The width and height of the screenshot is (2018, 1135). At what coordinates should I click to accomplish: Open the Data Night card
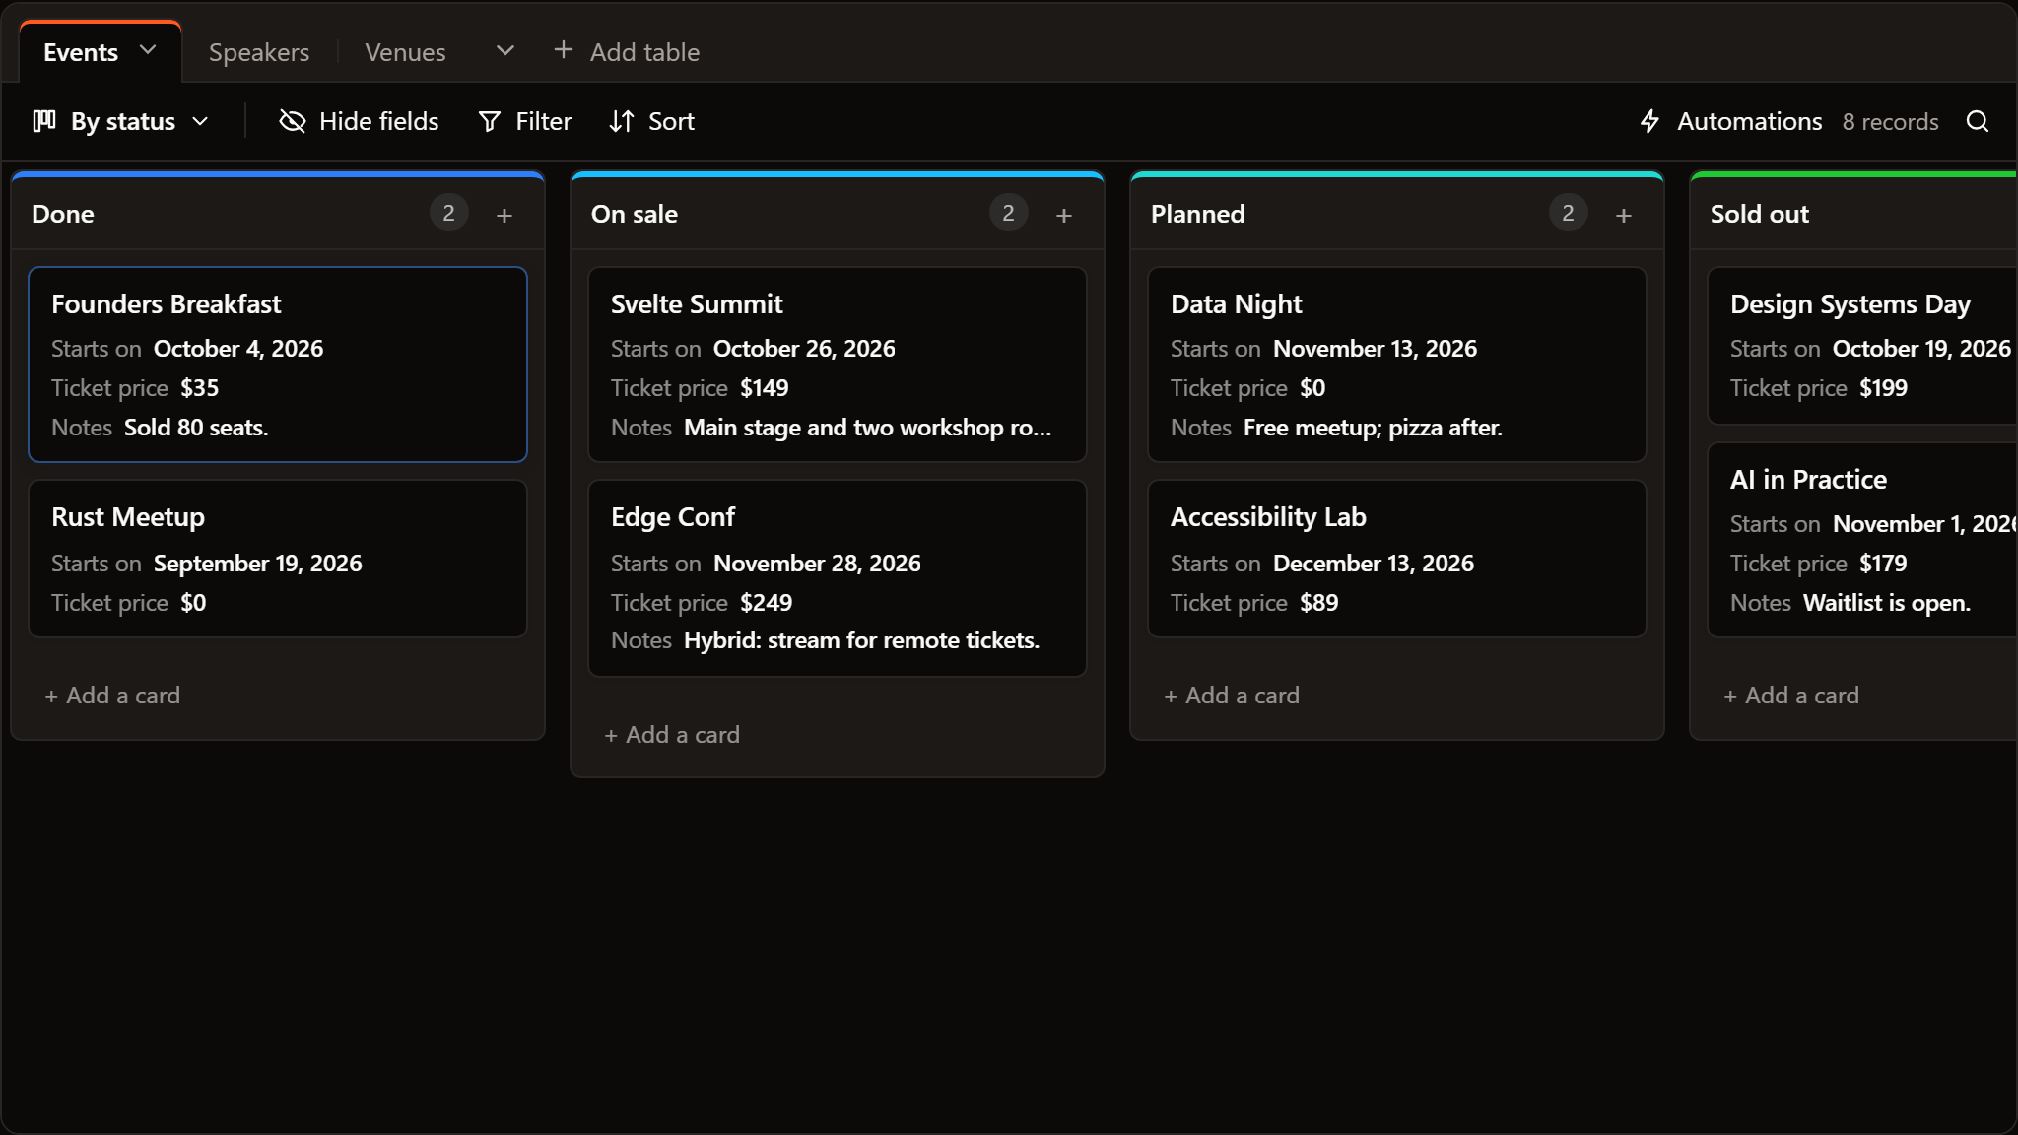coord(1397,365)
